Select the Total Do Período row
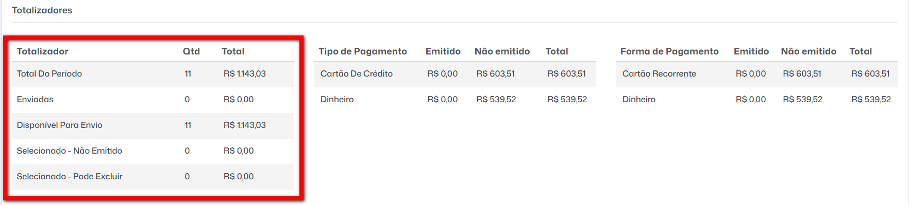 point(153,74)
